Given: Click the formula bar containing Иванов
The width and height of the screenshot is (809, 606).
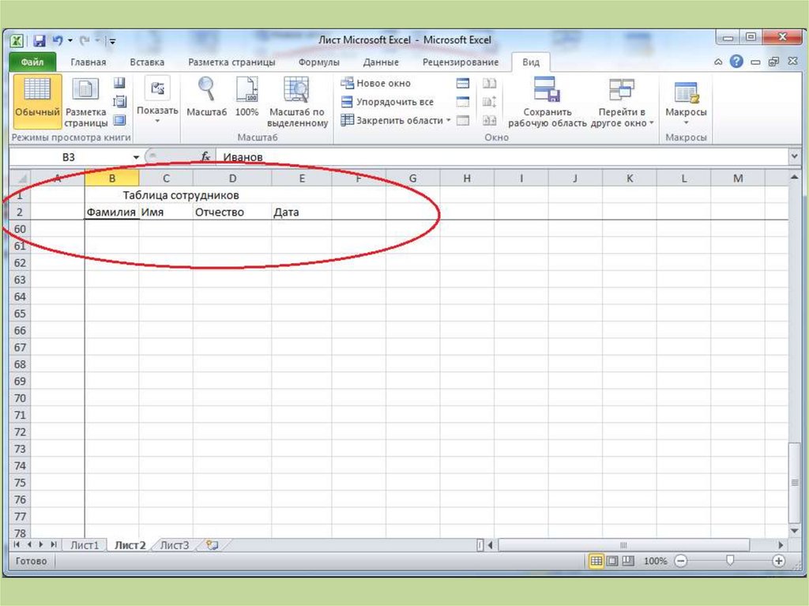Looking at the screenshot, I should (x=502, y=156).
